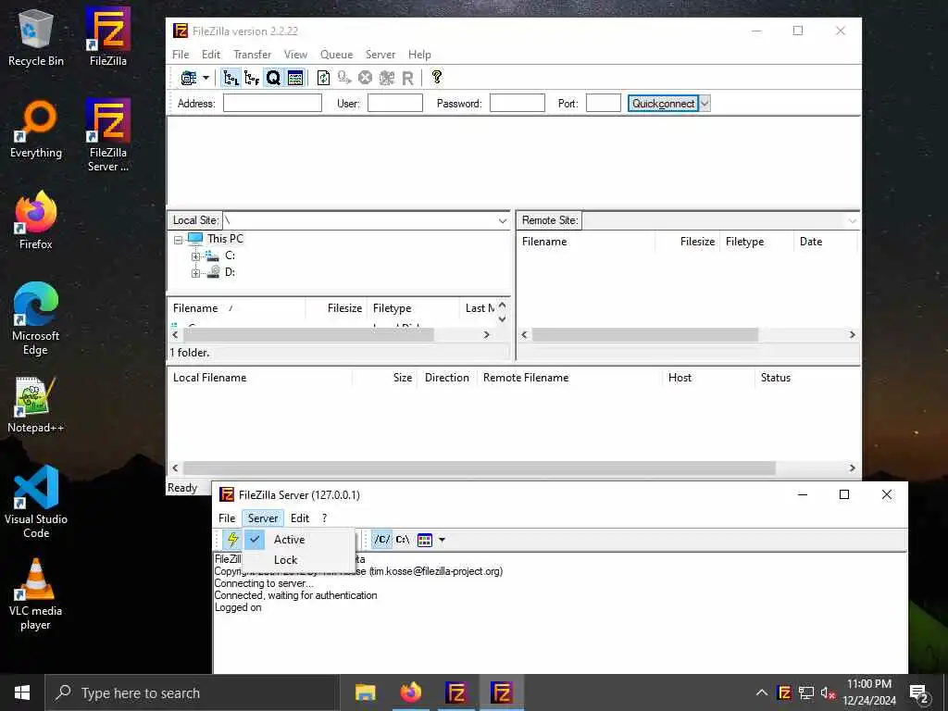Open the Everything desktop icon
This screenshot has width=948, height=711.
(x=36, y=130)
